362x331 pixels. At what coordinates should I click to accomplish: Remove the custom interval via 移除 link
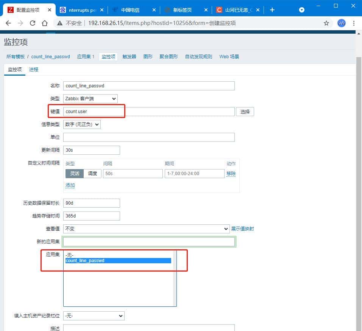click(x=231, y=174)
